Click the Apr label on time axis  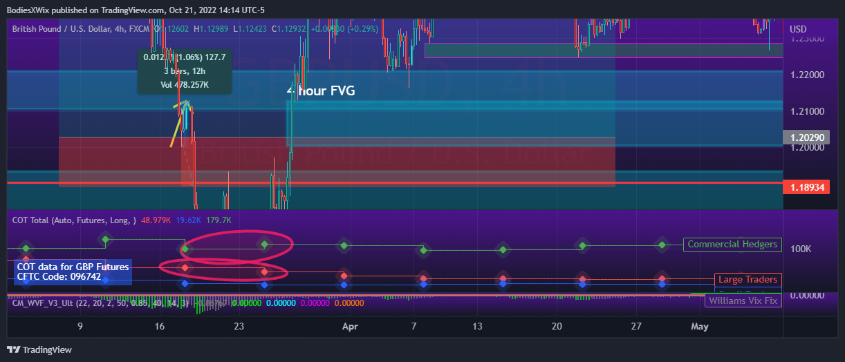click(x=351, y=327)
